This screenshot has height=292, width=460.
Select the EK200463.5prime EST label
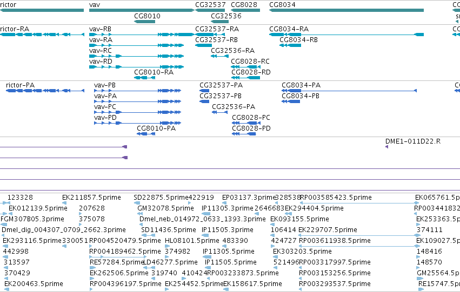[x=34, y=284]
